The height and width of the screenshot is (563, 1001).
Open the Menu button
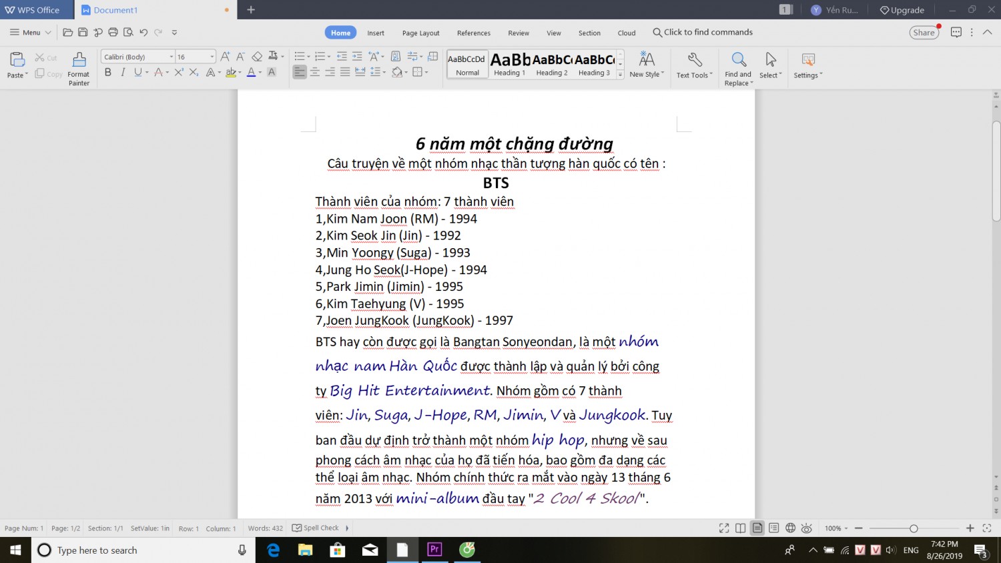point(31,32)
